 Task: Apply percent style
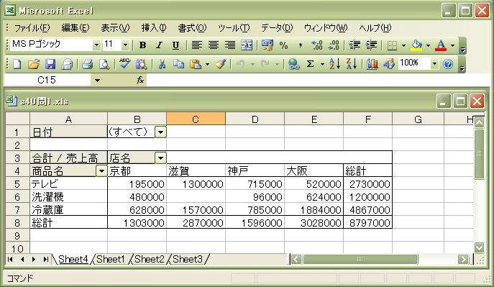pos(283,45)
